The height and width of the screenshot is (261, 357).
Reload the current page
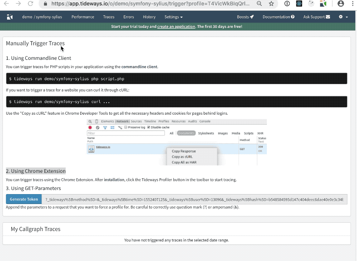coord(30,3)
